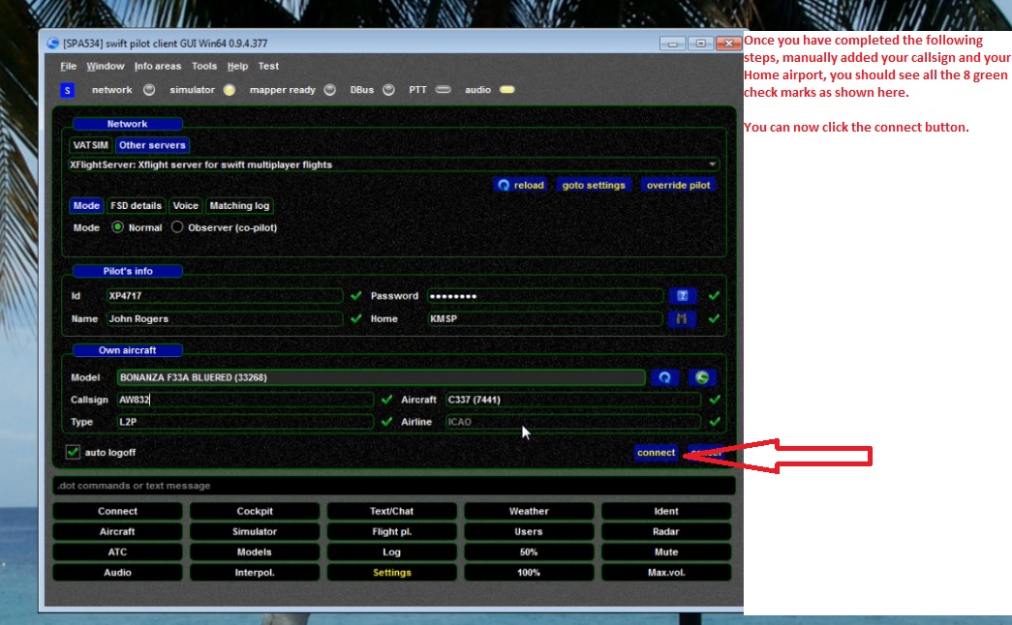Open the Audio info area
The width and height of the screenshot is (1012, 625).
click(117, 574)
